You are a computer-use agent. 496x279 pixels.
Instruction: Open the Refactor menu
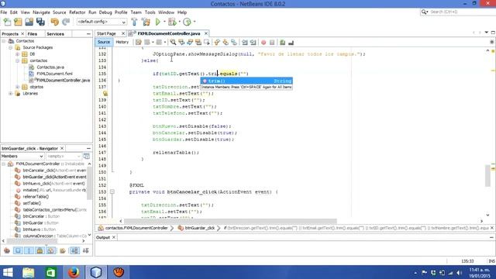click(x=77, y=12)
